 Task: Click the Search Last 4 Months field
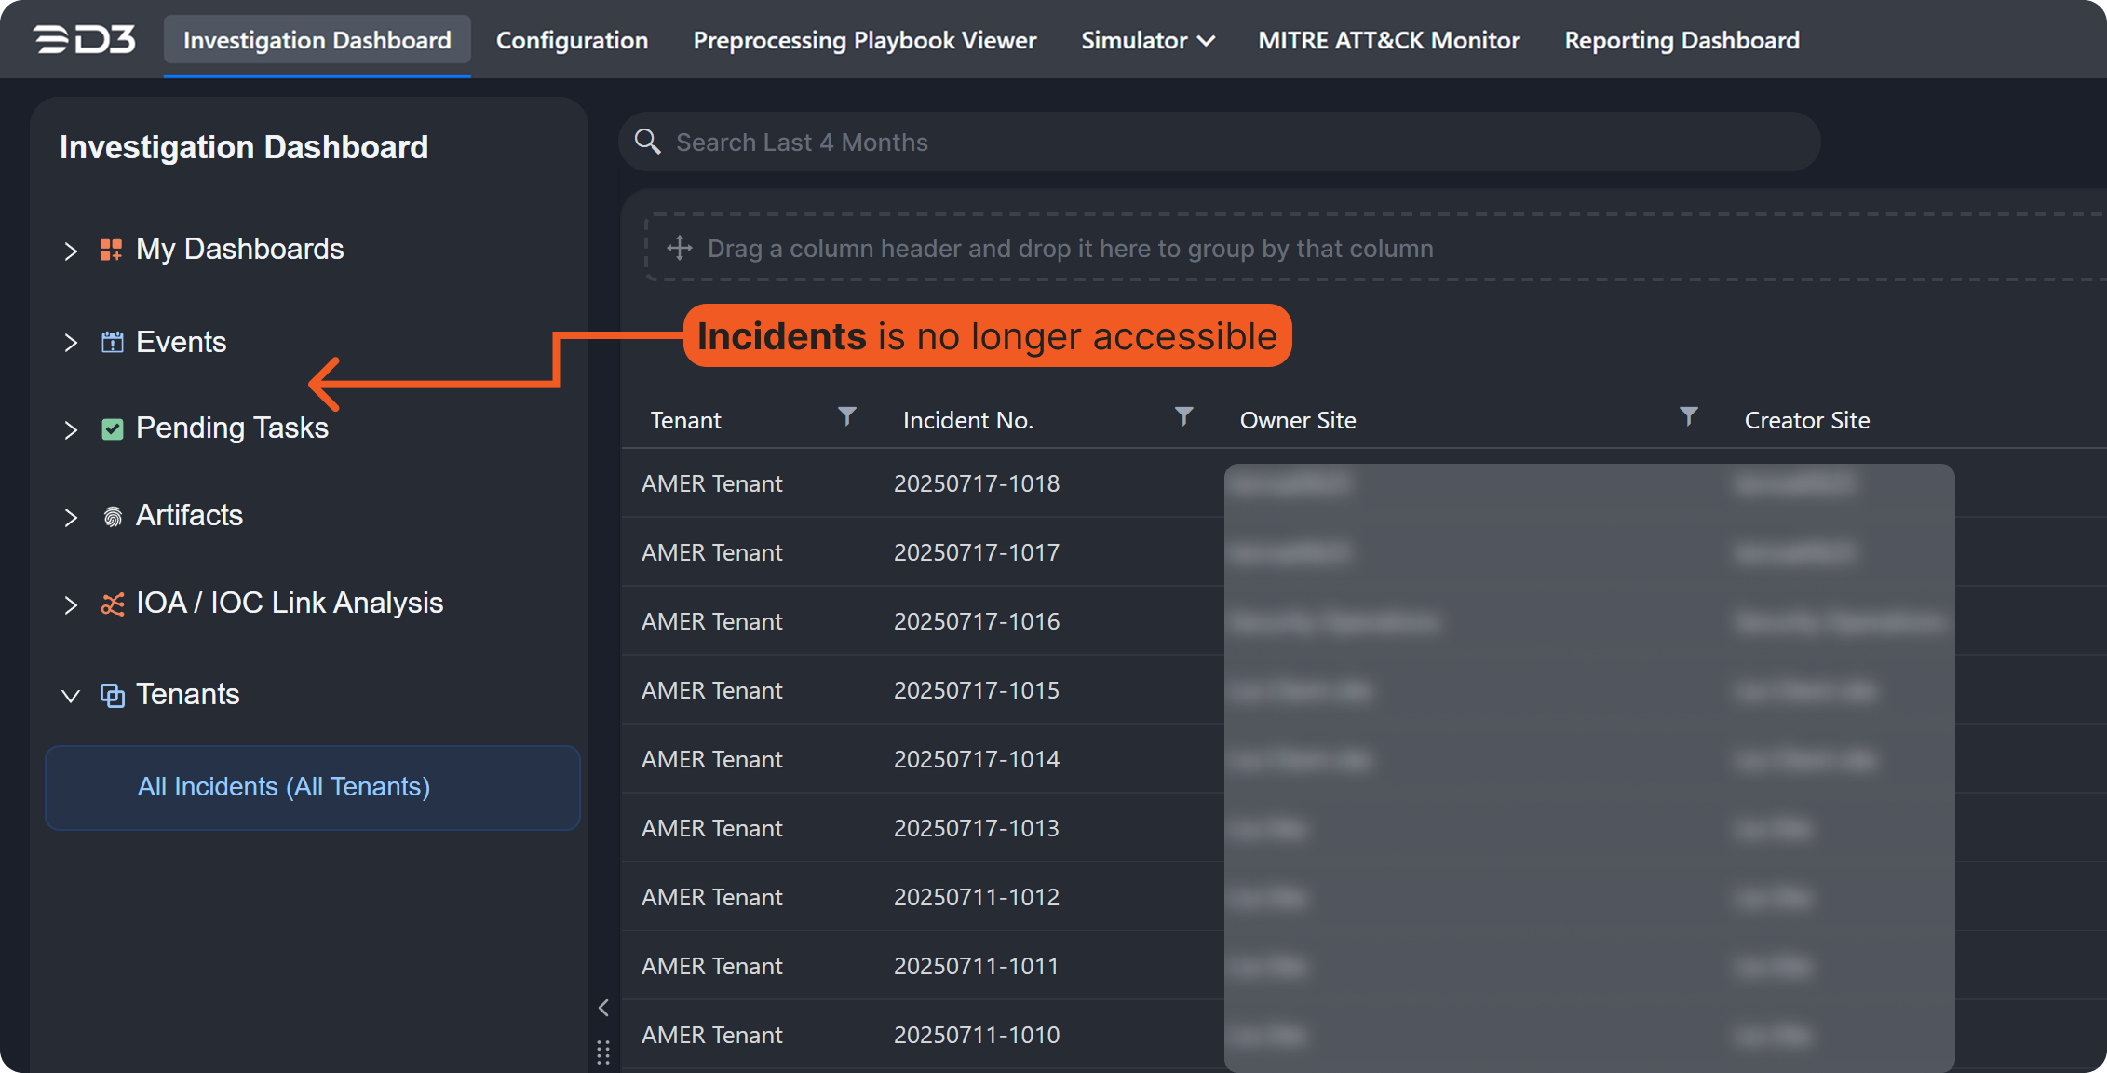pos(1210,142)
